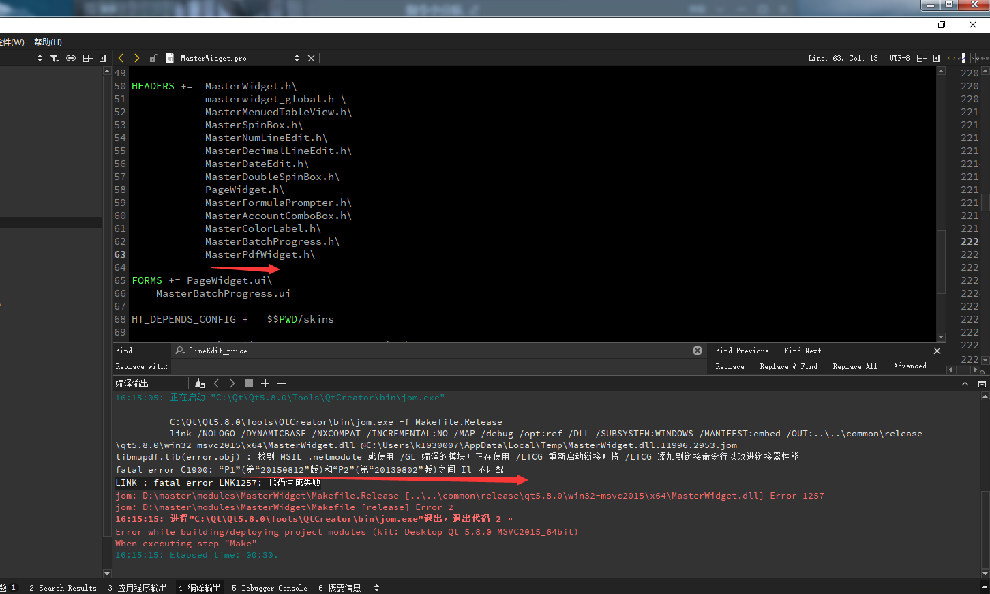
Task: Click the Find Previous button
Action: point(742,350)
